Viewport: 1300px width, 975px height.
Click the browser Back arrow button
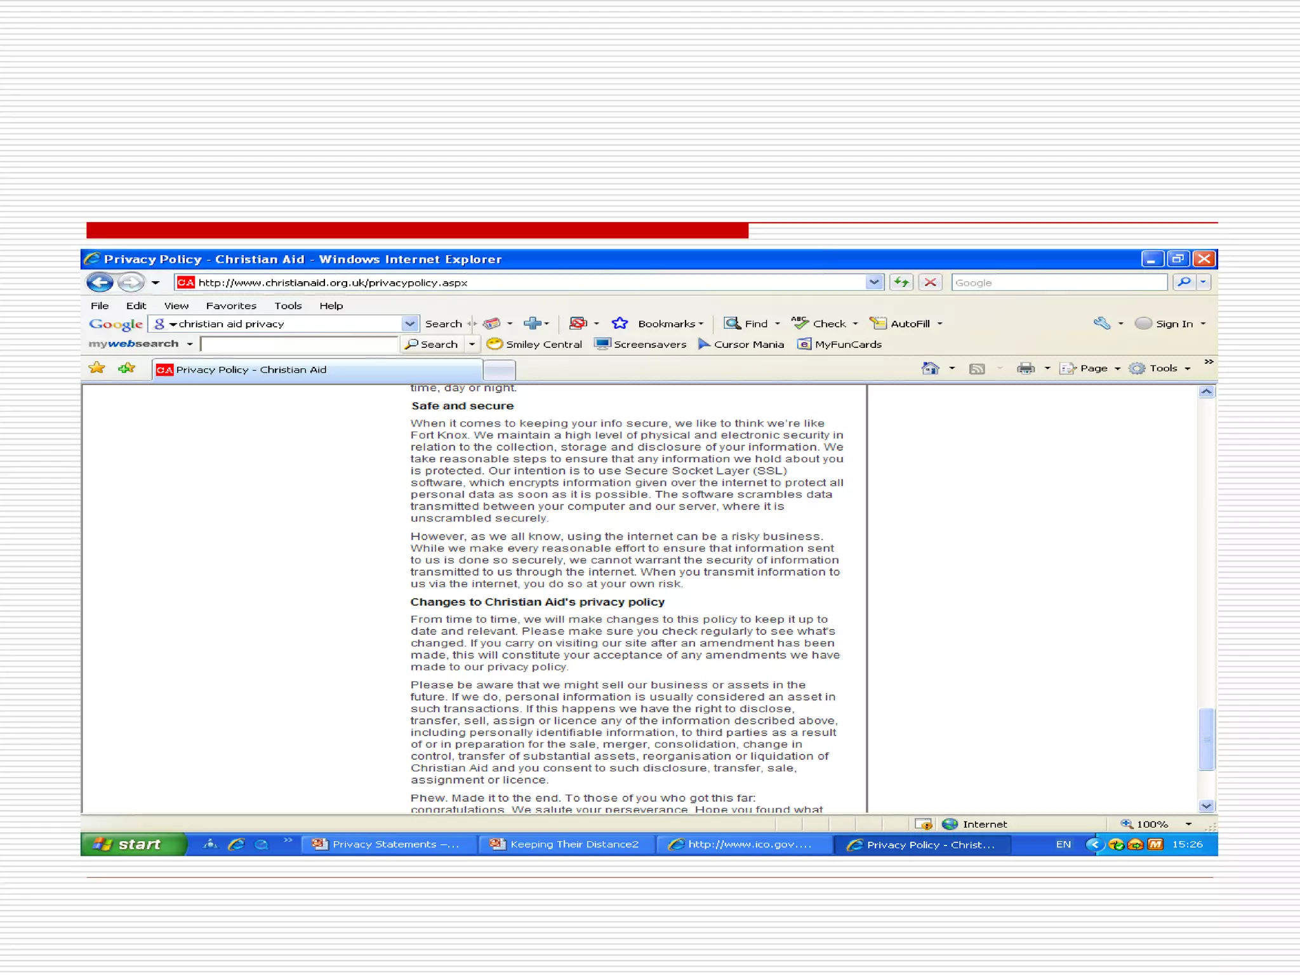click(100, 282)
